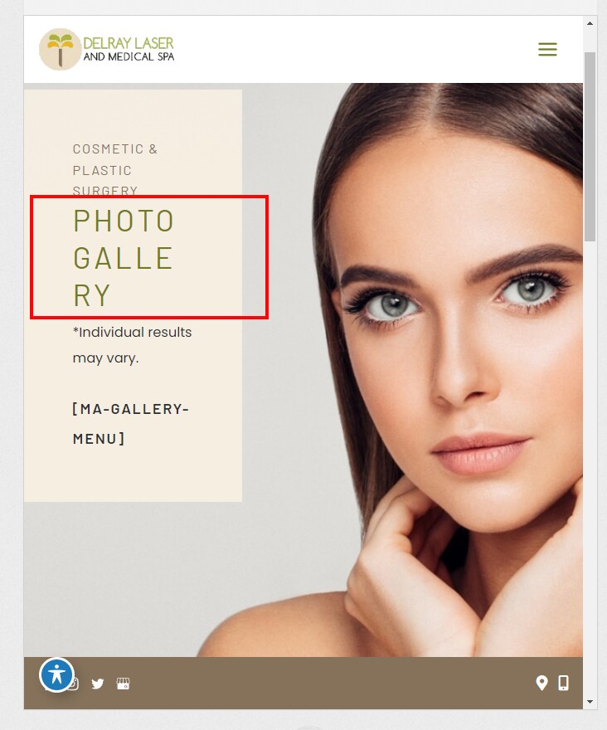Viewport: 607px width, 730px height.
Task: Open the accessibility options widget
Action: click(x=56, y=674)
